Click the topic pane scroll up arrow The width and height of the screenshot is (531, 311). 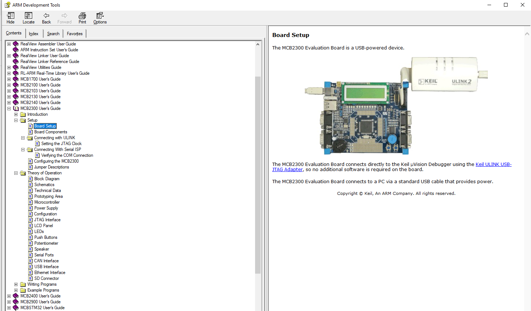point(527,34)
